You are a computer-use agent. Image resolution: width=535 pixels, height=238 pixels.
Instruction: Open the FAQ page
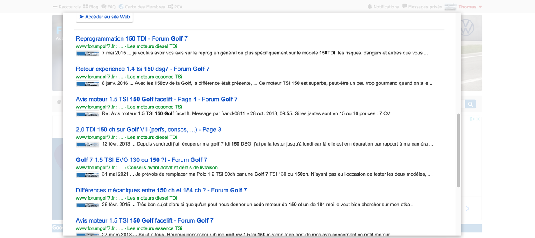[108, 7]
